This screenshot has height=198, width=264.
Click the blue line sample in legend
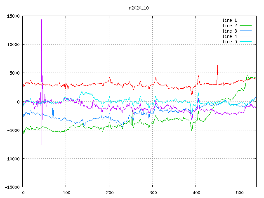pyautogui.click(x=245, y=31)
